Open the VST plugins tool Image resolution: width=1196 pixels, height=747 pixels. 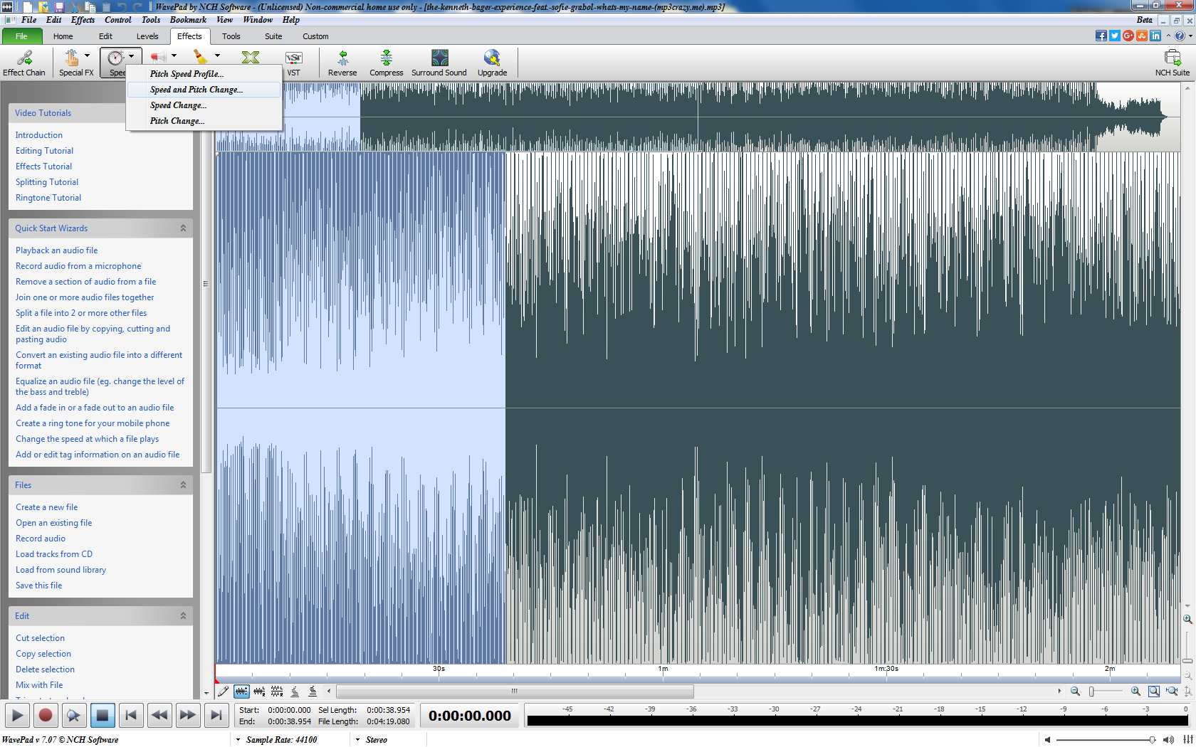[293, 63]
